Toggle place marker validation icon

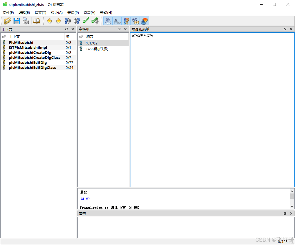click(x=145, y=21)
